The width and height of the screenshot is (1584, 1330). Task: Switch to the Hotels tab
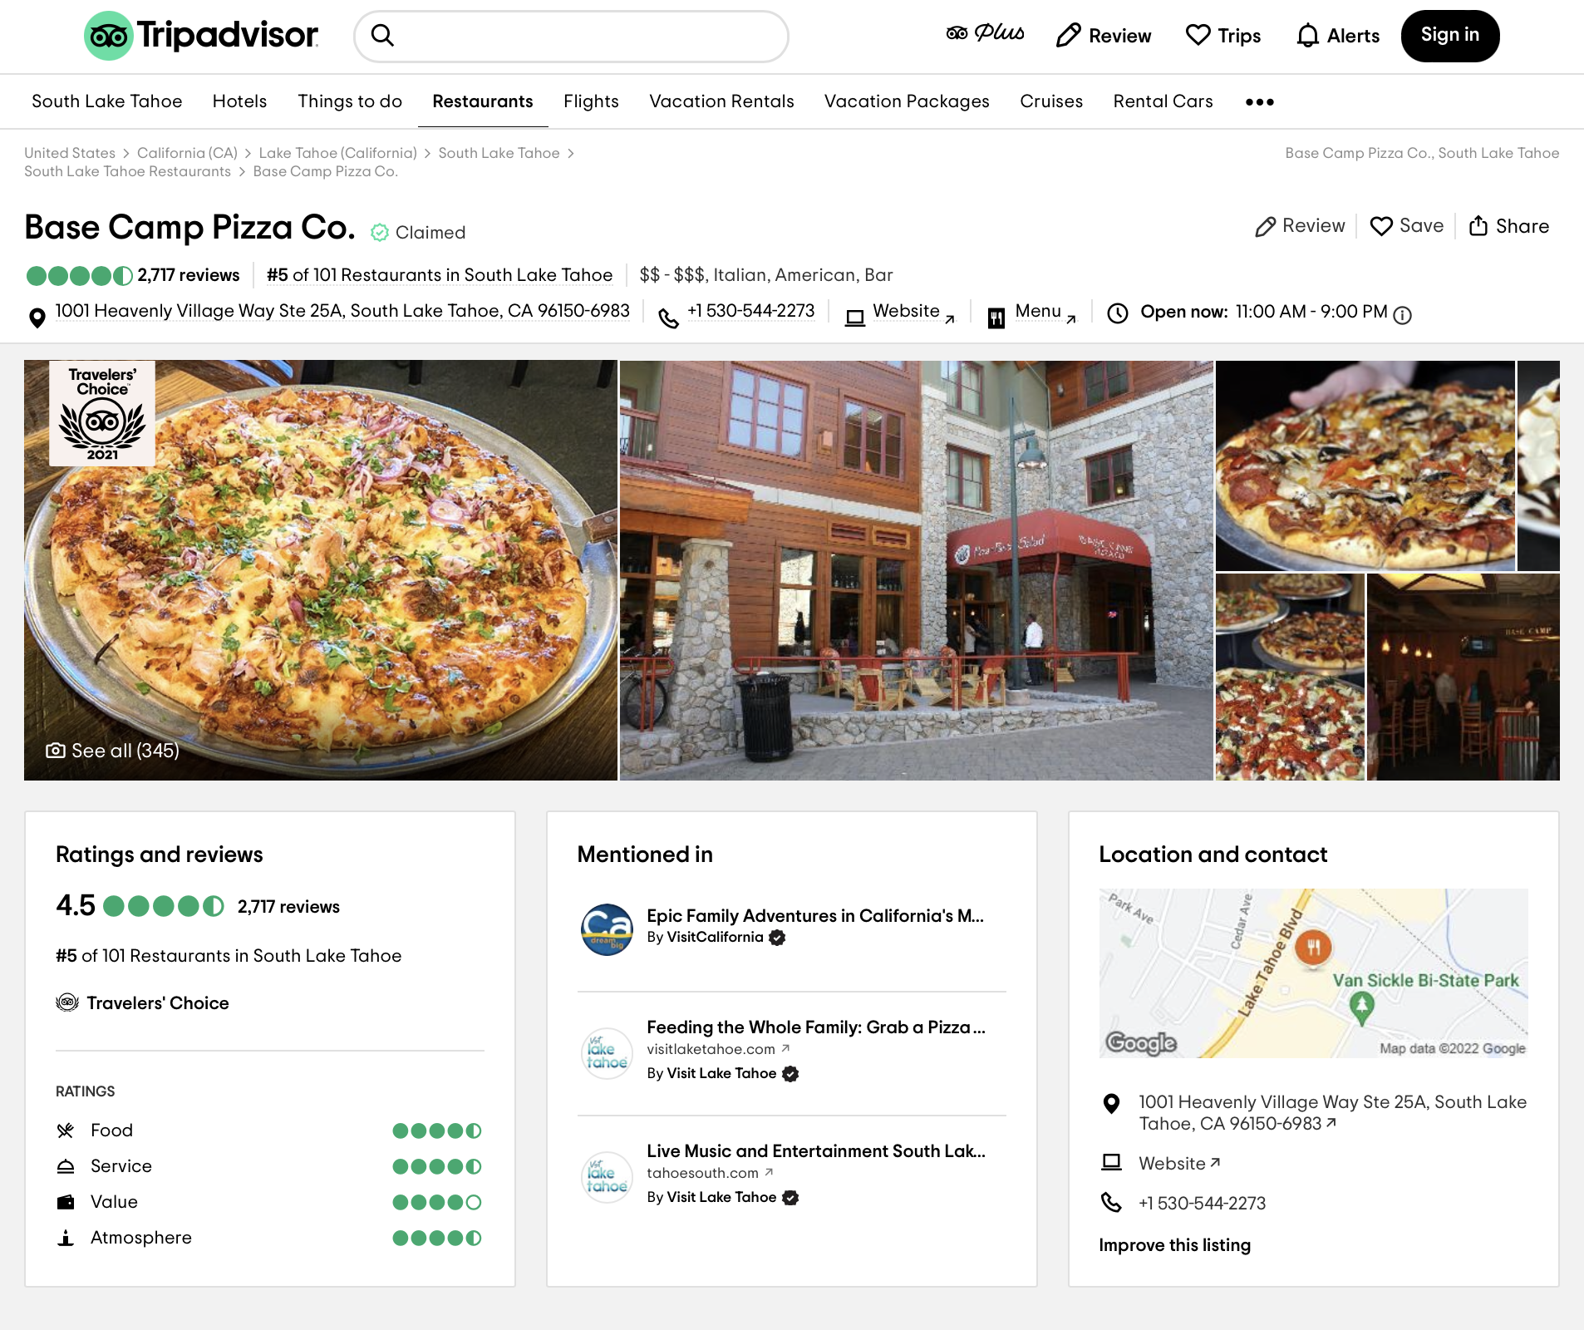[239, 101]
